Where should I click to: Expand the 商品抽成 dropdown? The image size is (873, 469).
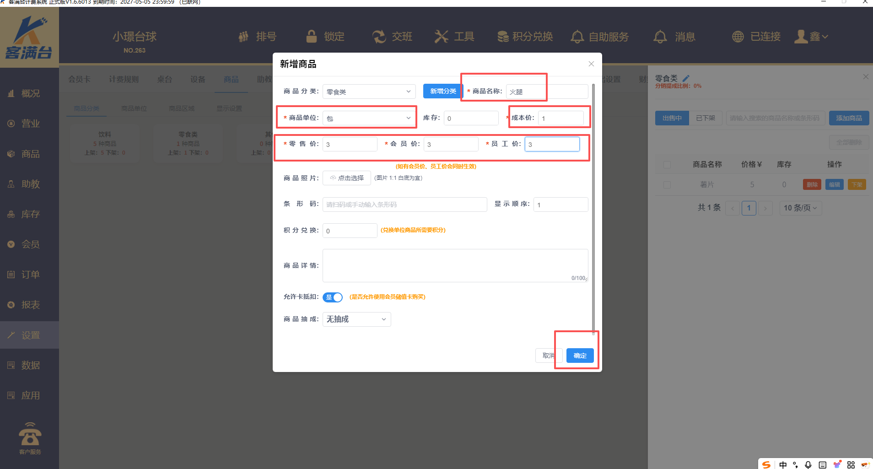356,319
